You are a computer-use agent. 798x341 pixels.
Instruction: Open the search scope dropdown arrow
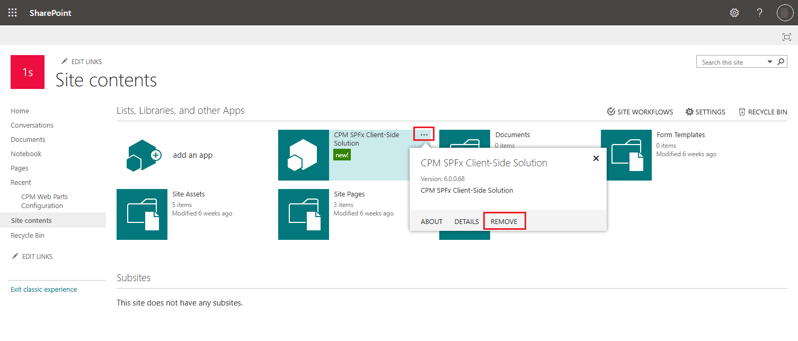tap(769, 61)
